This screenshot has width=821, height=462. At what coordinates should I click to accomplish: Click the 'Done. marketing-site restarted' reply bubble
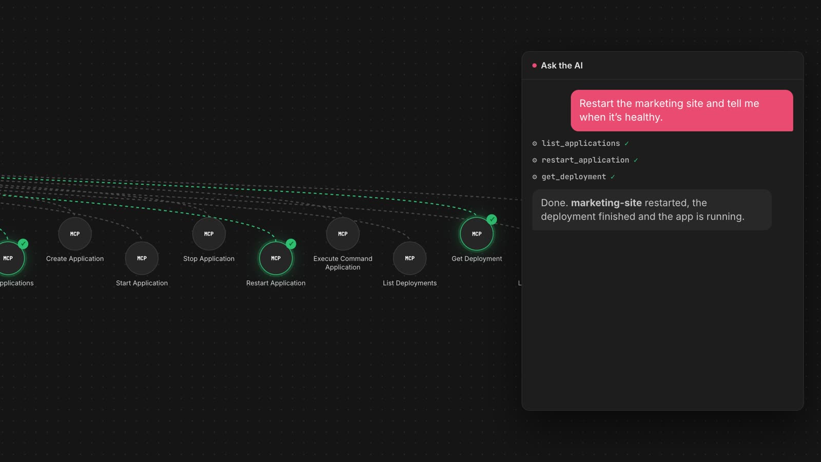652,209
